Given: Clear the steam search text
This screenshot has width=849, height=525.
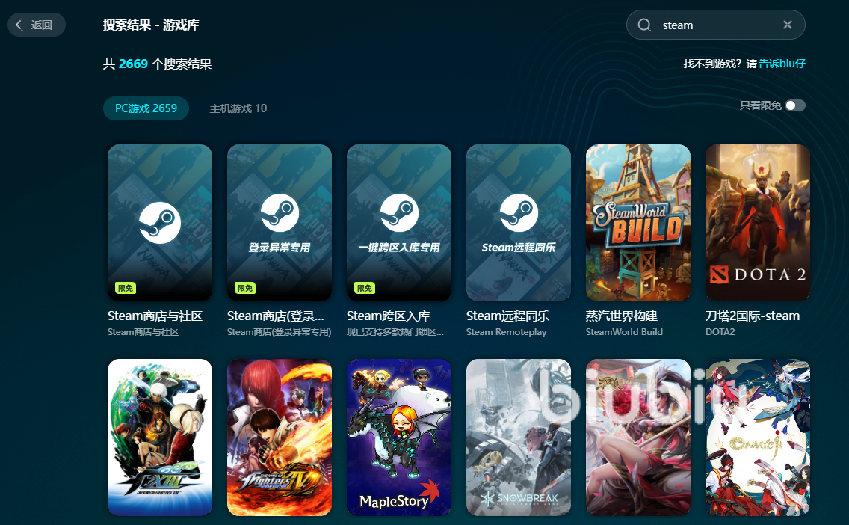Looking at the screenshot, I should (787, 25).
